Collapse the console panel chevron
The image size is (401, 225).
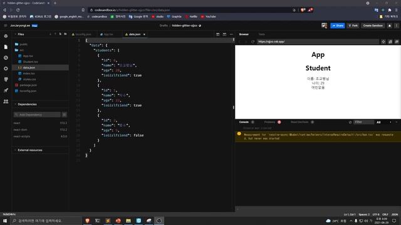pyautogui.click(x=397, y=122)
